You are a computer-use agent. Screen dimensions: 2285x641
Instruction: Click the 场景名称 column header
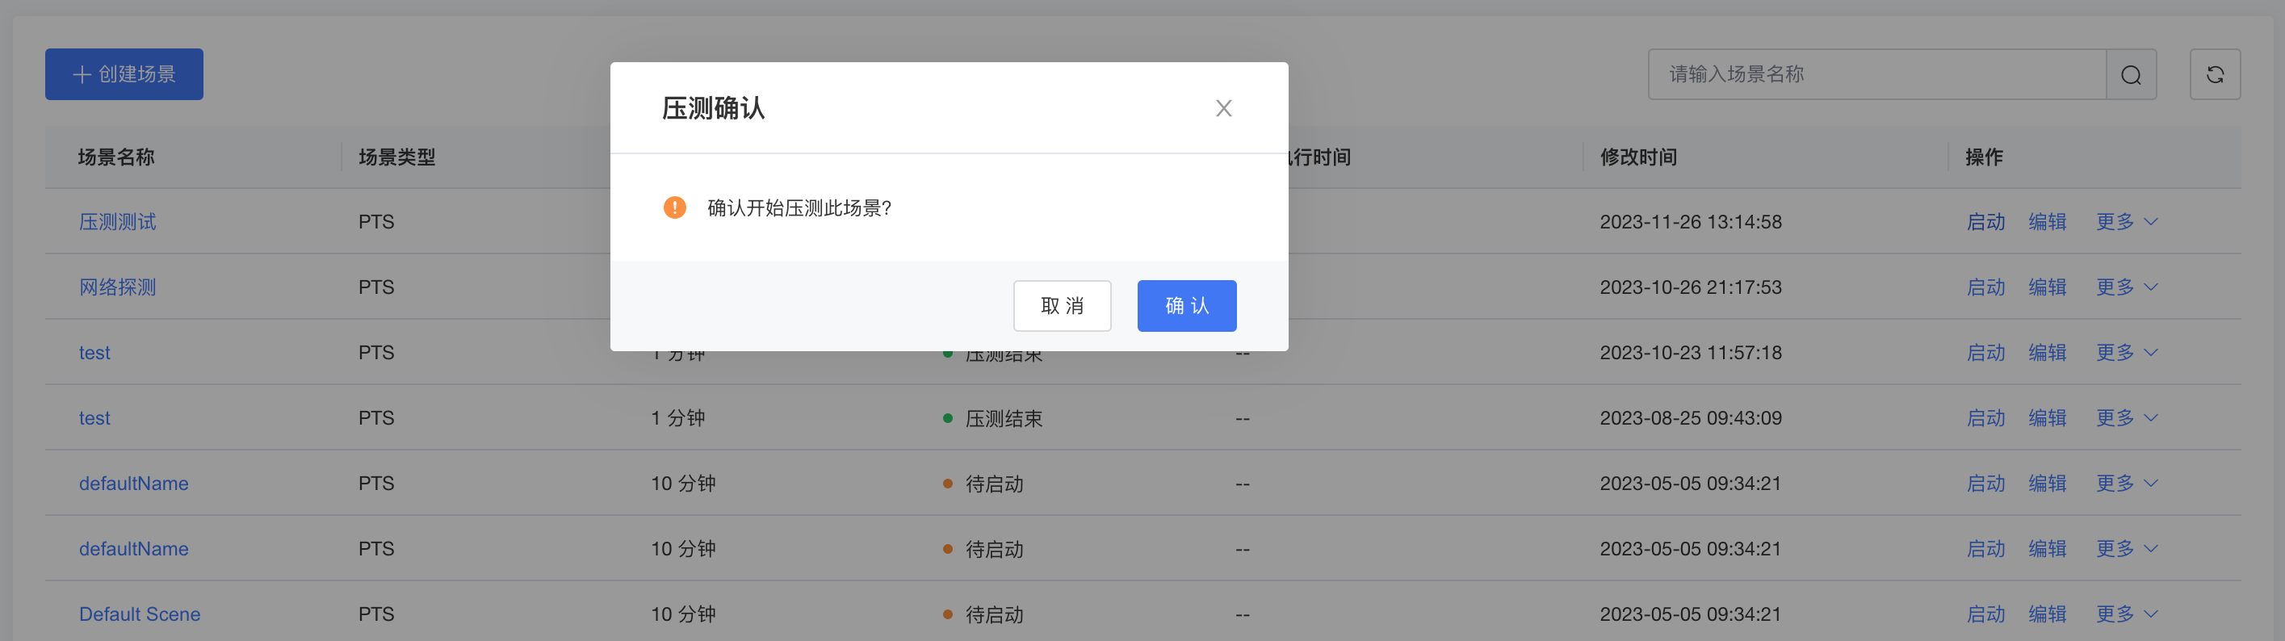pos(116,157)
